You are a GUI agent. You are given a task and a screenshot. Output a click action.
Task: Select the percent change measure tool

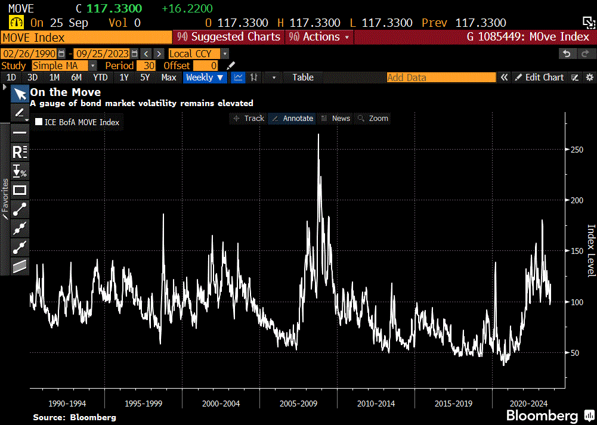(x=20, y=171)
